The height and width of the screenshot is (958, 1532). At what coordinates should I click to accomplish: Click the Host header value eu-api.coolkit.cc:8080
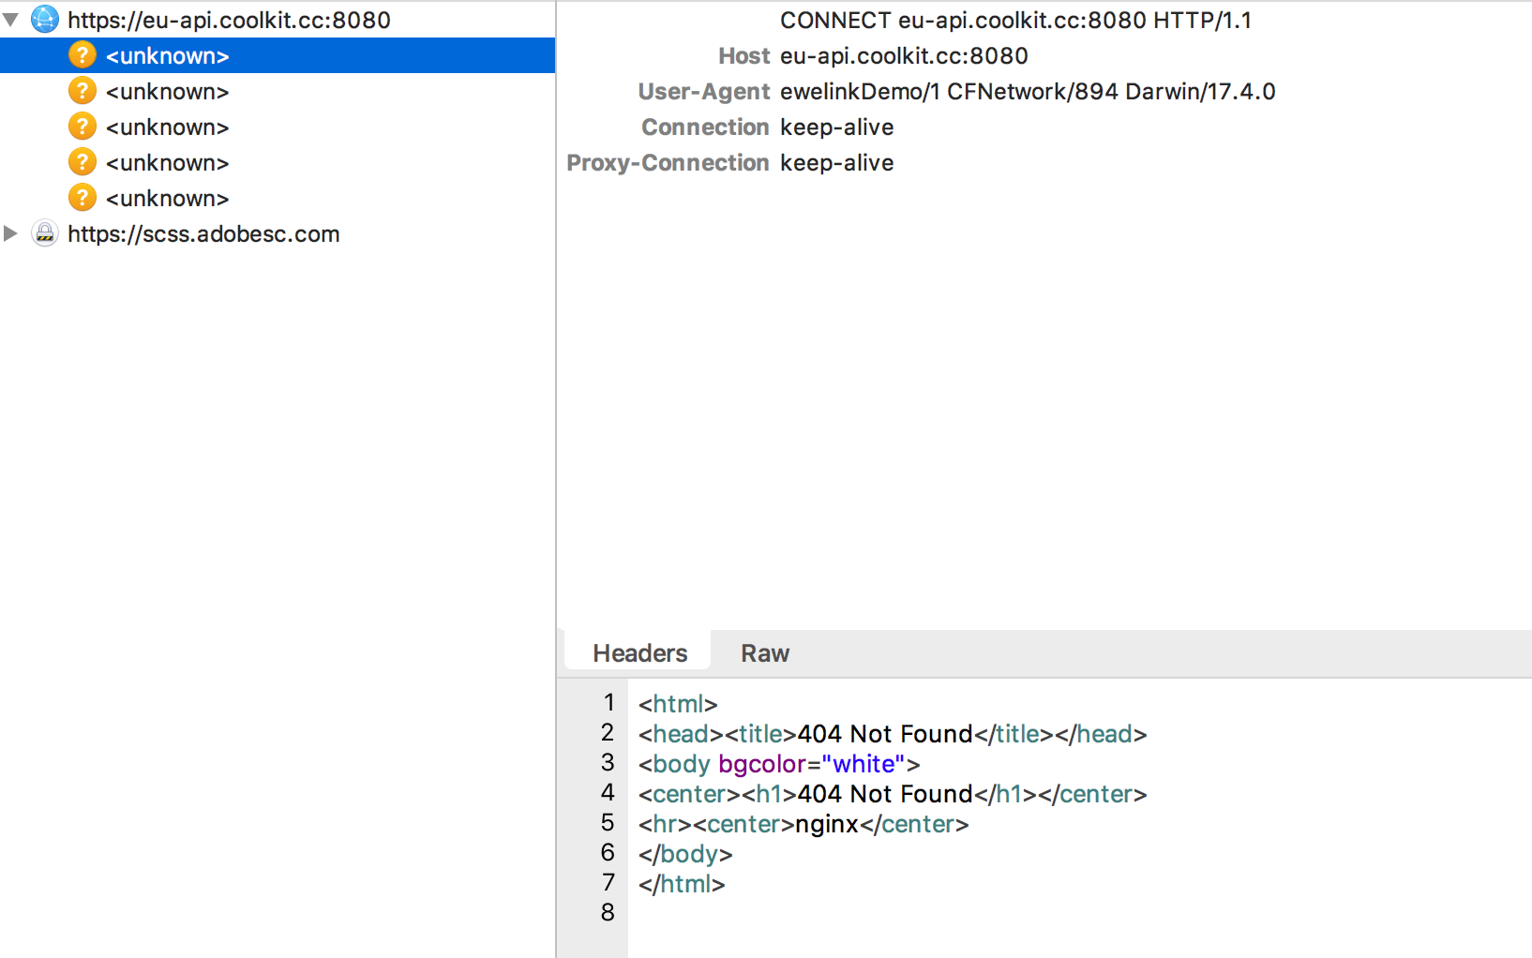(904, 55)
